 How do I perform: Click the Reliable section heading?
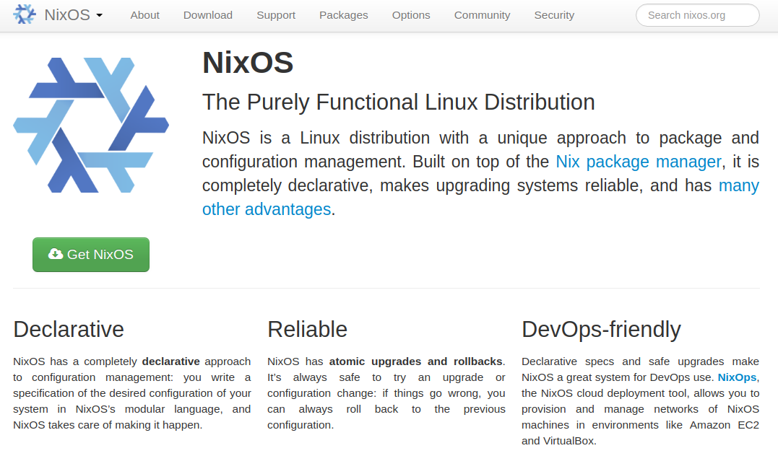point(307,330)
